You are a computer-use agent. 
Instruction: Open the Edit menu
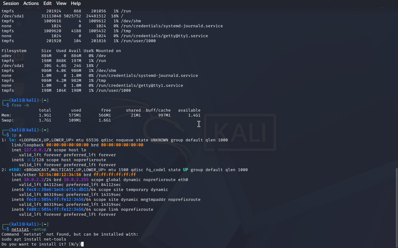[48, 3]
